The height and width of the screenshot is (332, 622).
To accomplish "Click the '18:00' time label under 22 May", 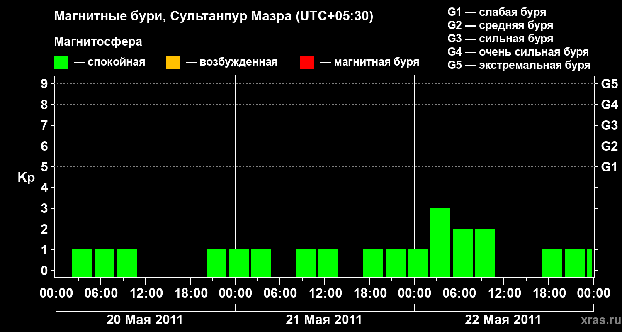I will click(549, 293).
